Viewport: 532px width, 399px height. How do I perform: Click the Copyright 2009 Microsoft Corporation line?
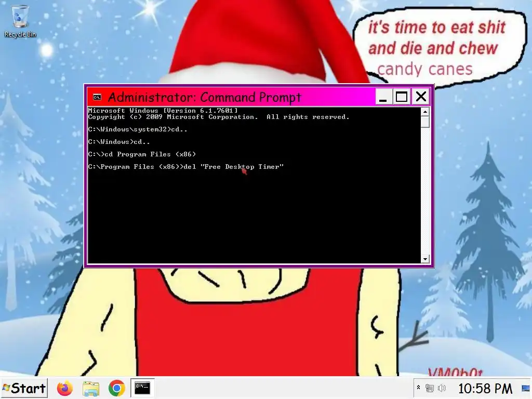pos(219,117)
